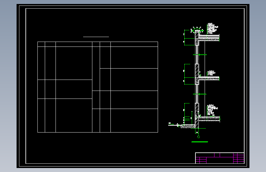Select the green drawing-title underline bar

click(200, 142)
